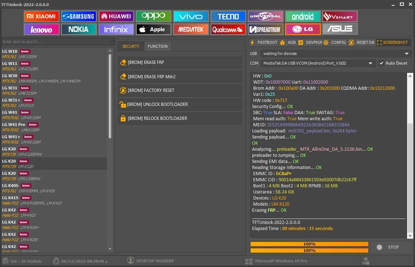Select the Vivo brand logo
The image size is (415, 267).
tap(191, 17)
